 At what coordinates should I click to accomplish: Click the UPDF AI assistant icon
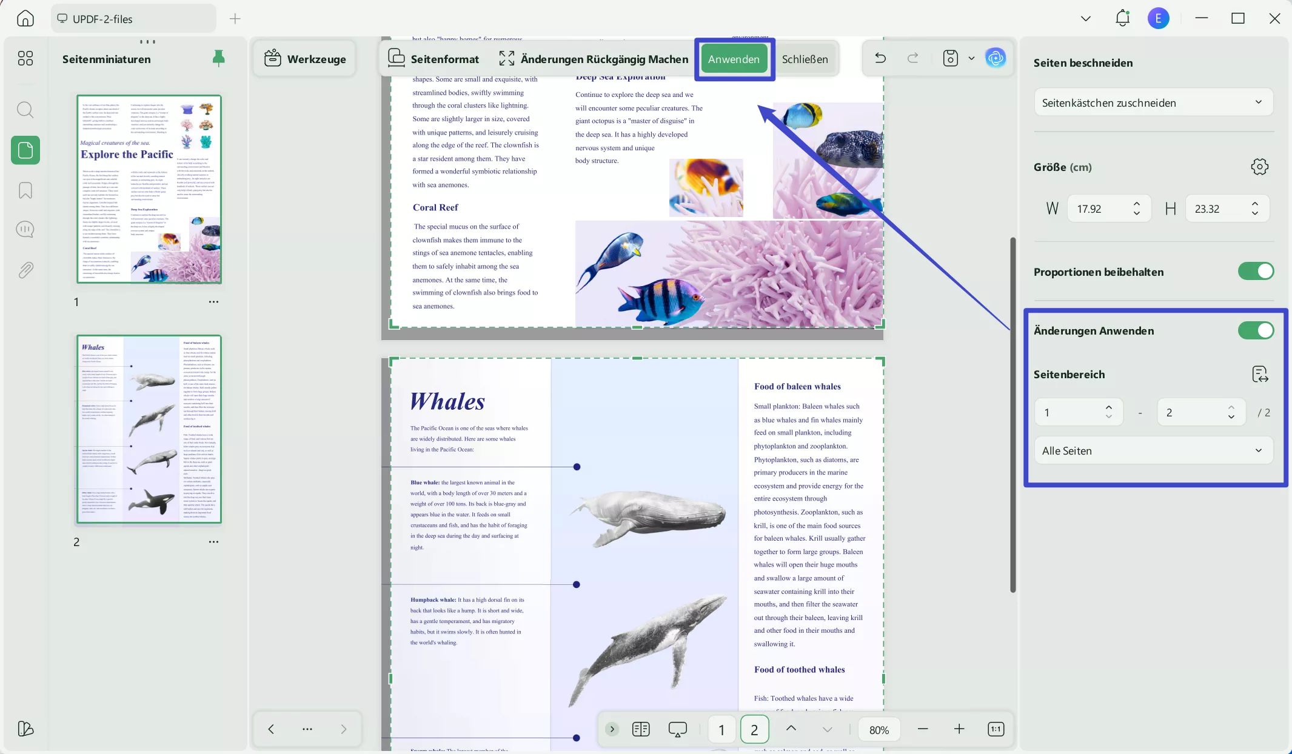pos(996,58)
